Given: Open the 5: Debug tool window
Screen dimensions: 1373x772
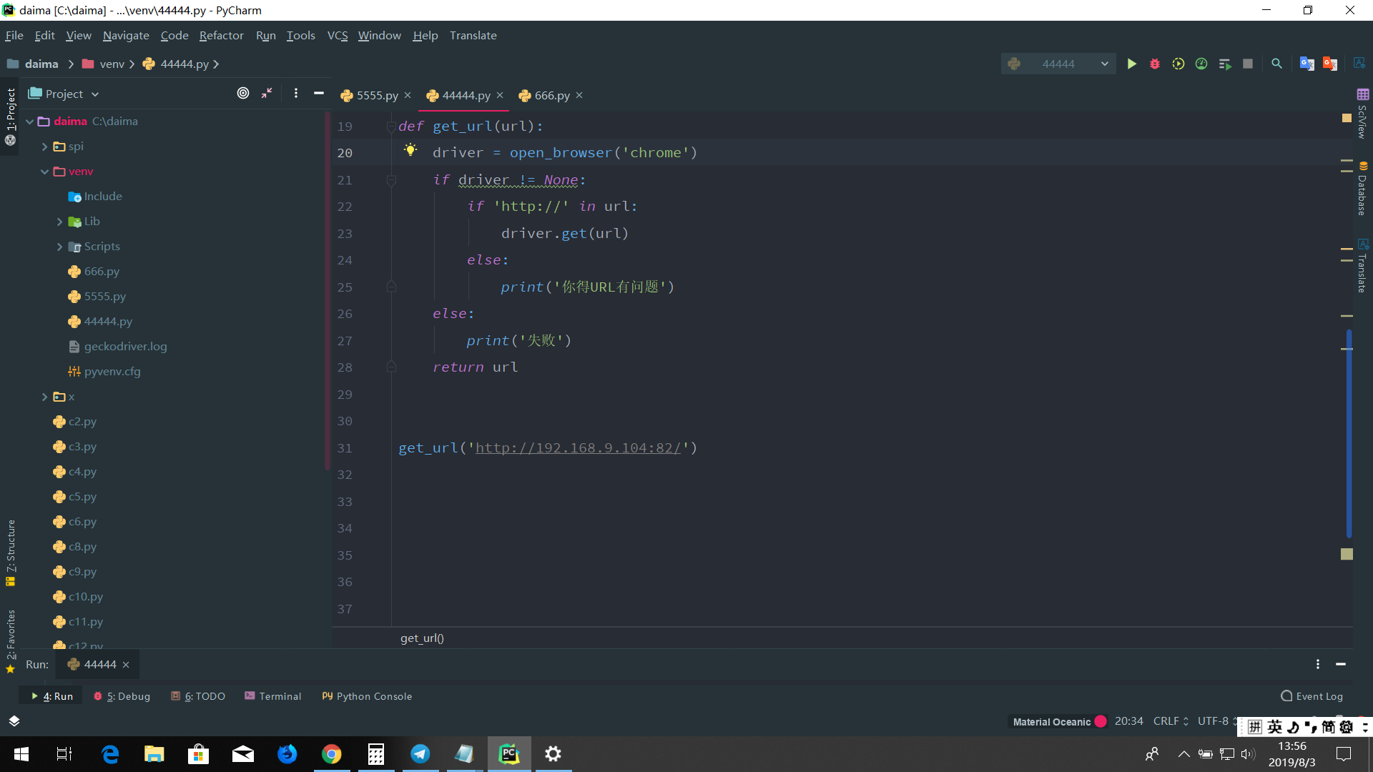Looking at the screenshot, I should pyautogui.click(x=122, y=696).
